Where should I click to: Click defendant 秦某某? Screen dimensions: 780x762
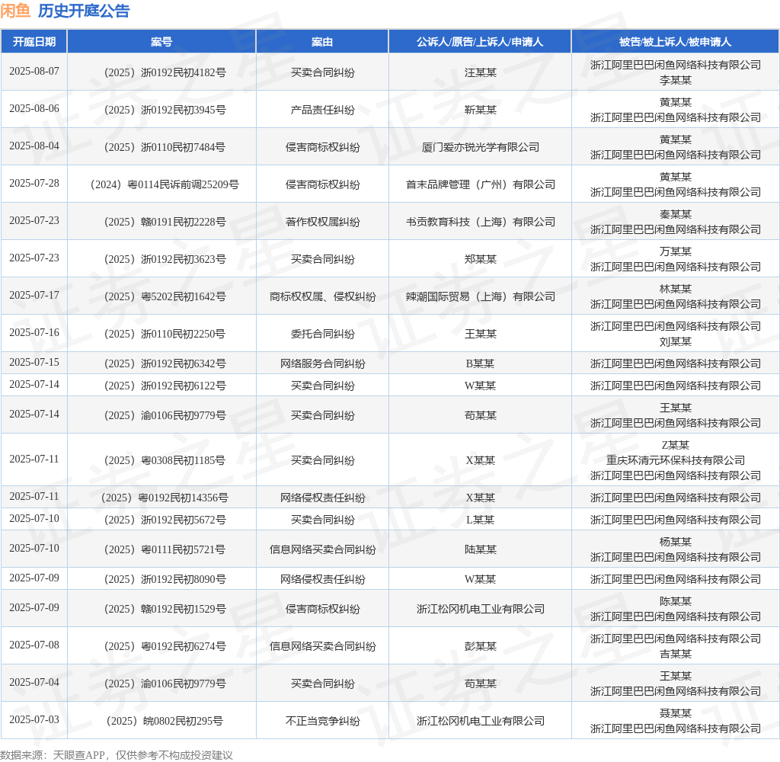(676, 215)
